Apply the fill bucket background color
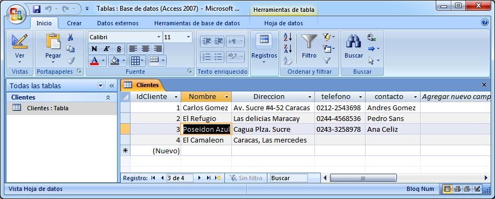The width and height of the screenshot is (495, 199). [x=115, y=60]
